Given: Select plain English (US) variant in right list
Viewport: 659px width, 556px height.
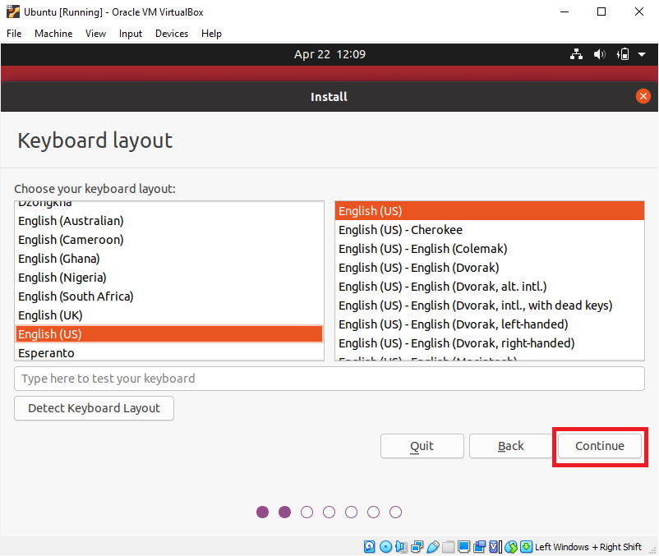Looking at the screenshot, I should [x=490, y=211].
